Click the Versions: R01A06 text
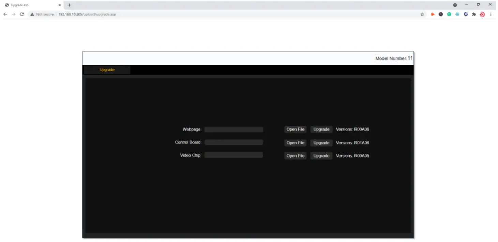The width and height of the screenshot is (498, 242). [352, 143]
